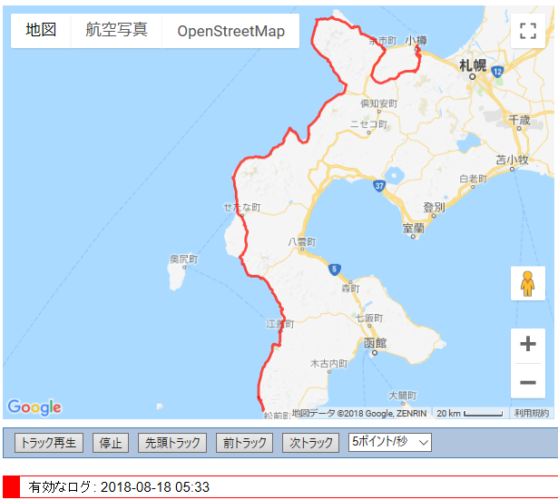Click the 有効なログ date text
The height and width of the screenshot is (500, 558).
(x=119, y=486)
